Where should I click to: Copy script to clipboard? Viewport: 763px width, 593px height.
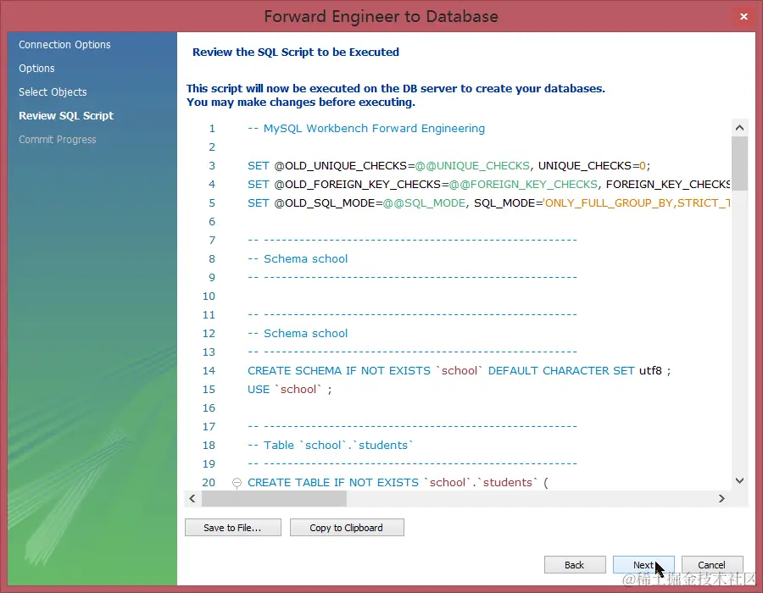347,528
